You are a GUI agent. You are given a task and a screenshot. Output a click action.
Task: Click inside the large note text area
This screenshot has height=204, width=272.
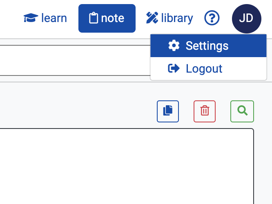pos(127,166)
